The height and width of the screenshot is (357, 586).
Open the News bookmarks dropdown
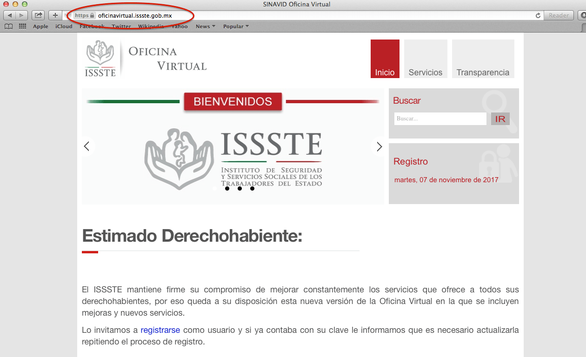pos(205,26)
